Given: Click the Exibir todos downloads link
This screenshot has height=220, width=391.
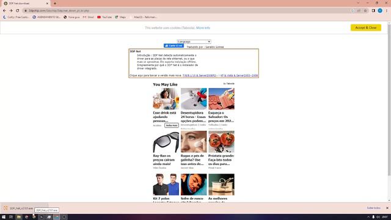Looking at the screenshot, I should (373, 208).
